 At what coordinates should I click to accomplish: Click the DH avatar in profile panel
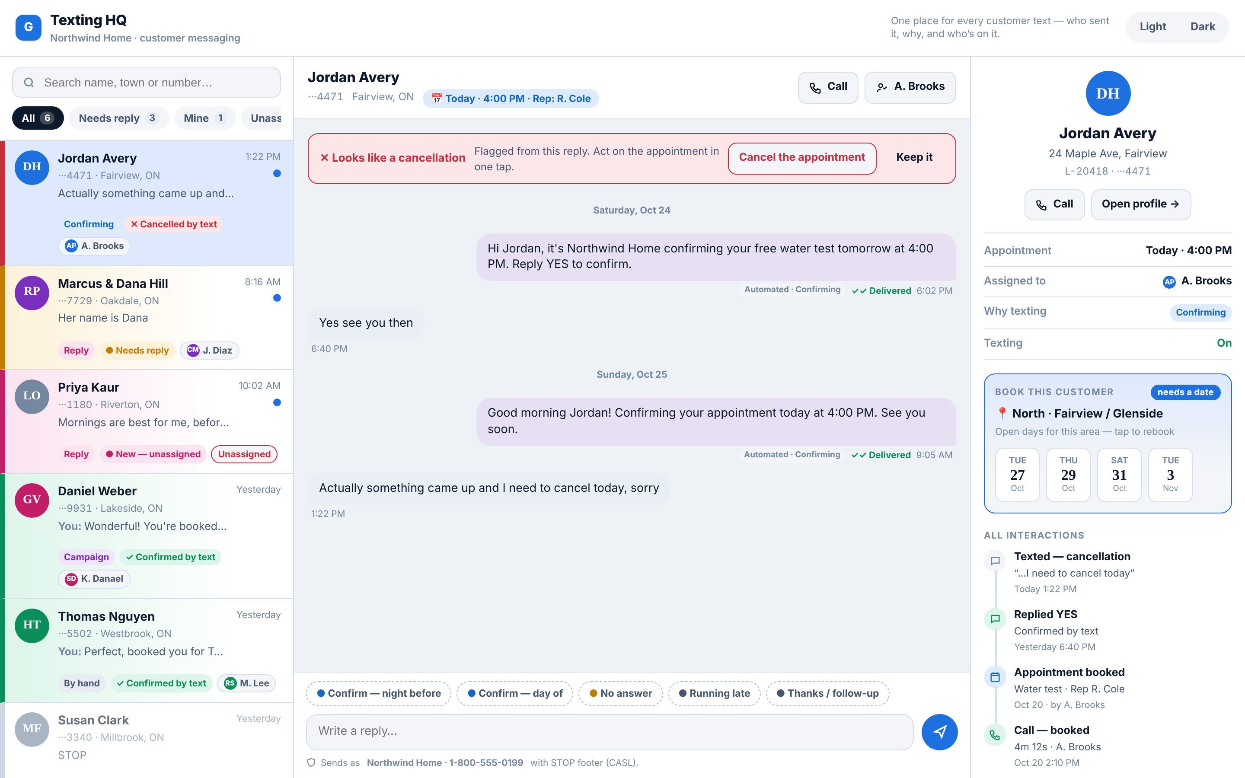[1108, 93]
